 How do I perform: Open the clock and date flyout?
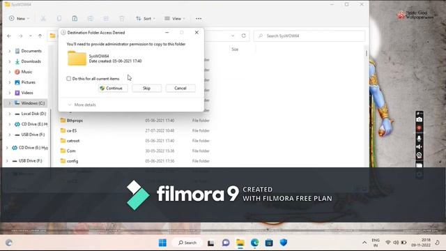click(x=421, y=243)
